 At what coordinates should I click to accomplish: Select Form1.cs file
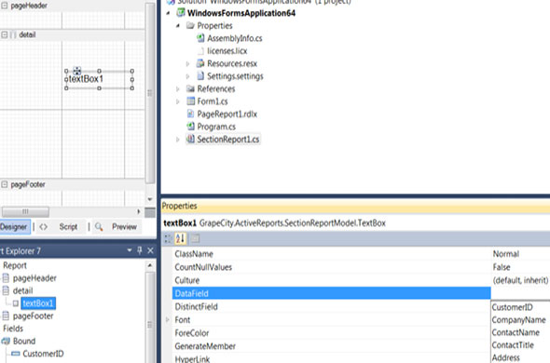(213, 101)
